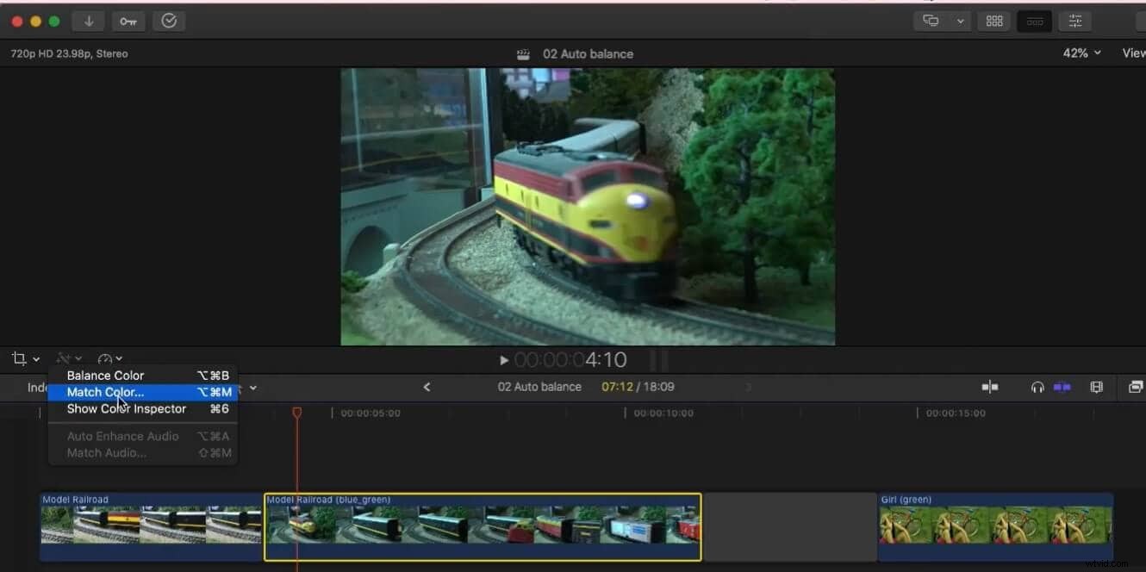
Task: Expand the chevron beside the Crop tool
Action: [x=34, y=358]
